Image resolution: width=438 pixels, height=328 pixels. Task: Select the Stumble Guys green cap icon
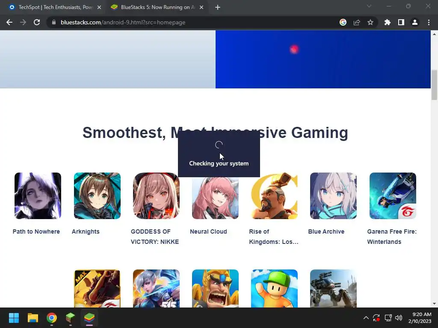point(274,288)
